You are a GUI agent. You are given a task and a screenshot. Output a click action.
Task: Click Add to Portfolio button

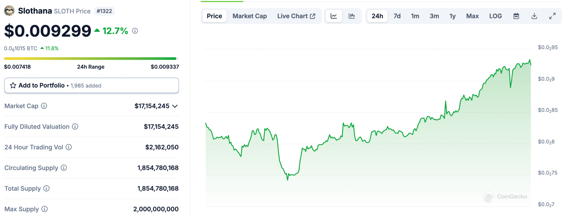point(91,85)
